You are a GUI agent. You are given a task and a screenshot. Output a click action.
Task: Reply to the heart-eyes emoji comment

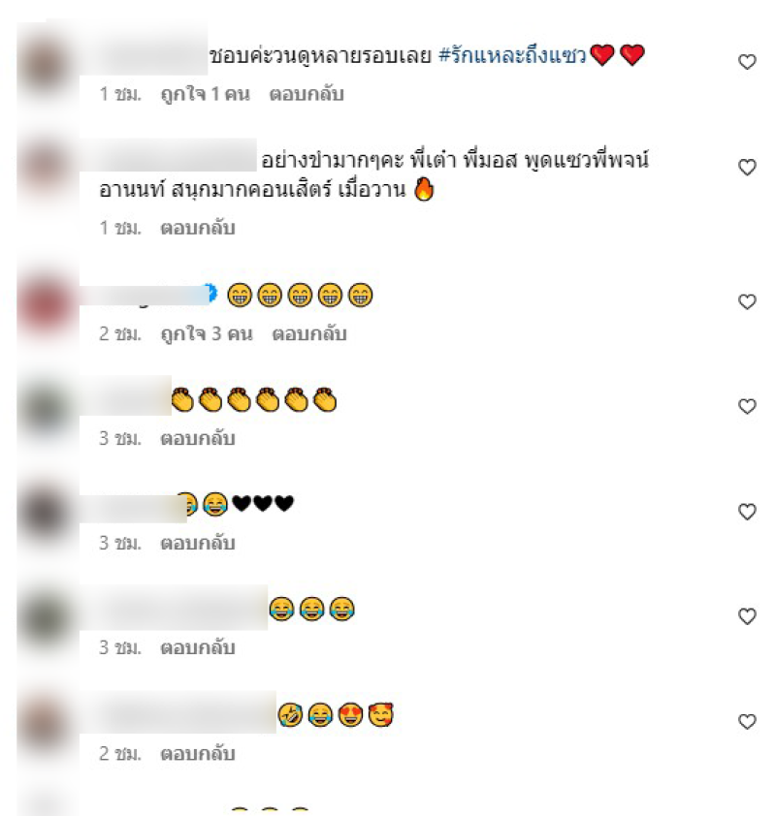pos(198,753)
